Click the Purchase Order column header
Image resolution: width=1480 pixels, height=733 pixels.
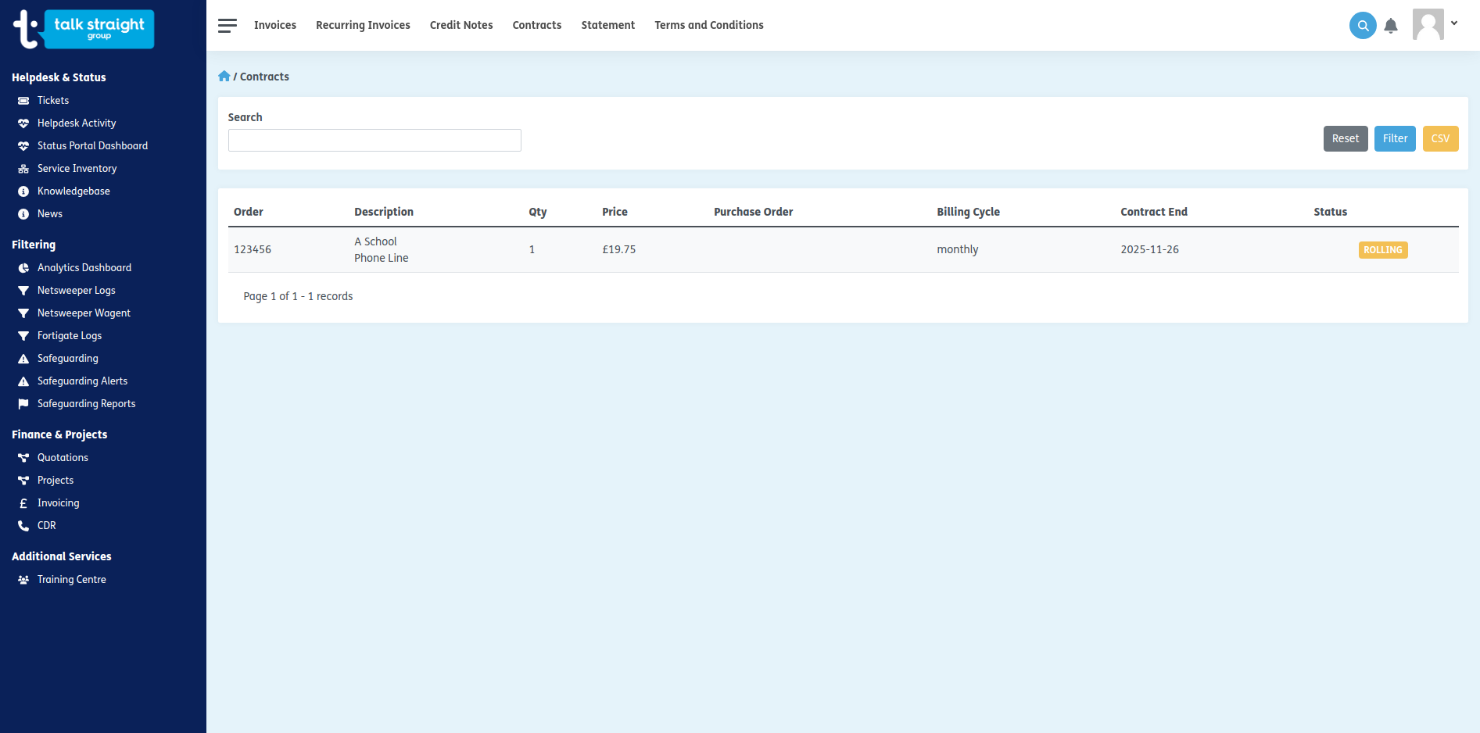pyautogui.click(x=754, y=212)
